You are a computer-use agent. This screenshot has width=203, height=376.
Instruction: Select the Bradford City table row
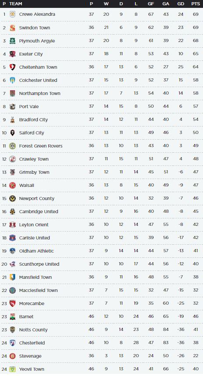[x=101, y=119]
